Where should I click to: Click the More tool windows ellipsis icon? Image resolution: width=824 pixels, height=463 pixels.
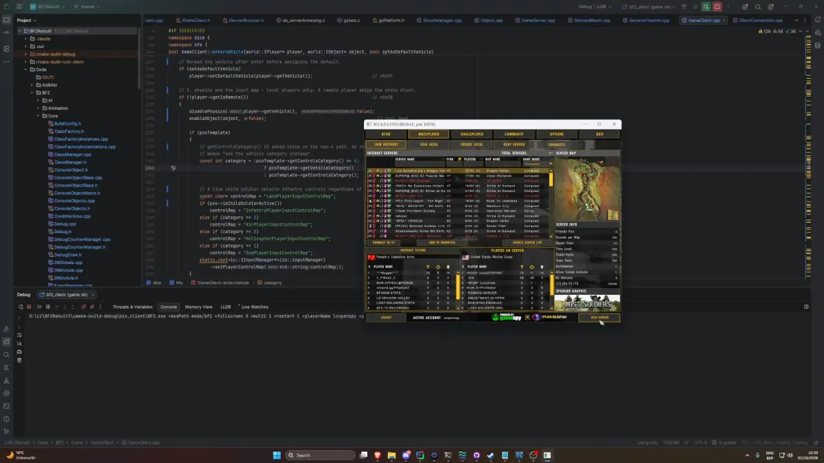[6, 62]
